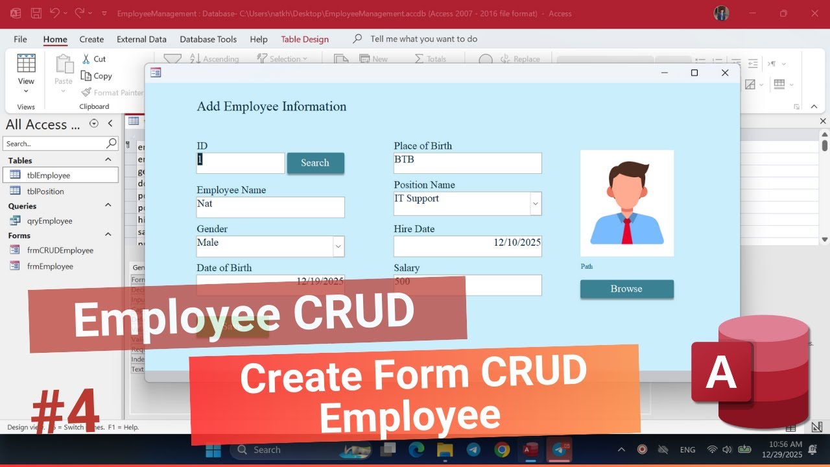
Task: Open the Position Name combo arrow
Action: click(x=536, y=204)
